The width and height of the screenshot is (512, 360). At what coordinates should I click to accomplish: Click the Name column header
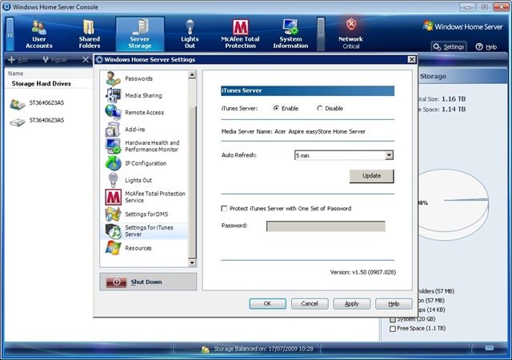(16, 74)
